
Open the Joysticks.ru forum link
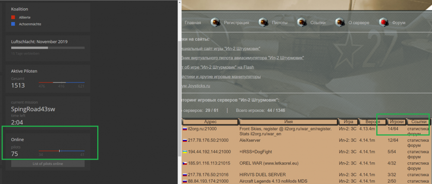point(196,86)
